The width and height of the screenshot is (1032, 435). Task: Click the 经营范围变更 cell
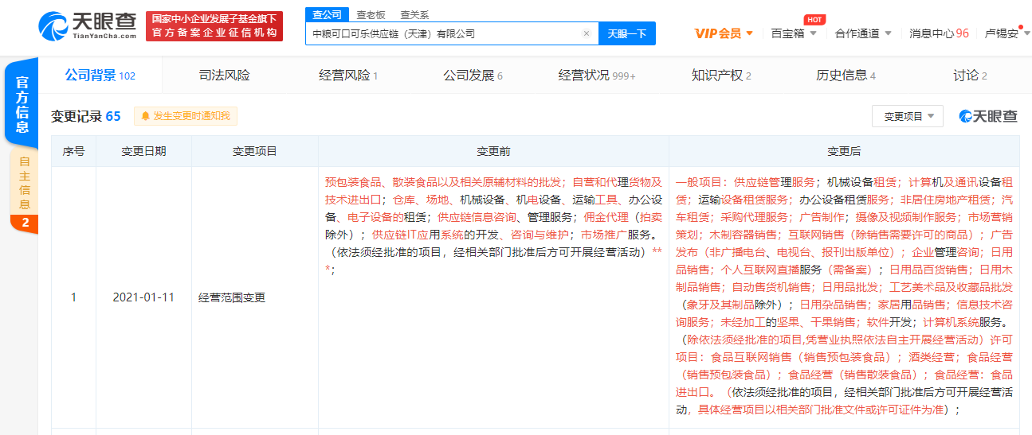point(255,297)
